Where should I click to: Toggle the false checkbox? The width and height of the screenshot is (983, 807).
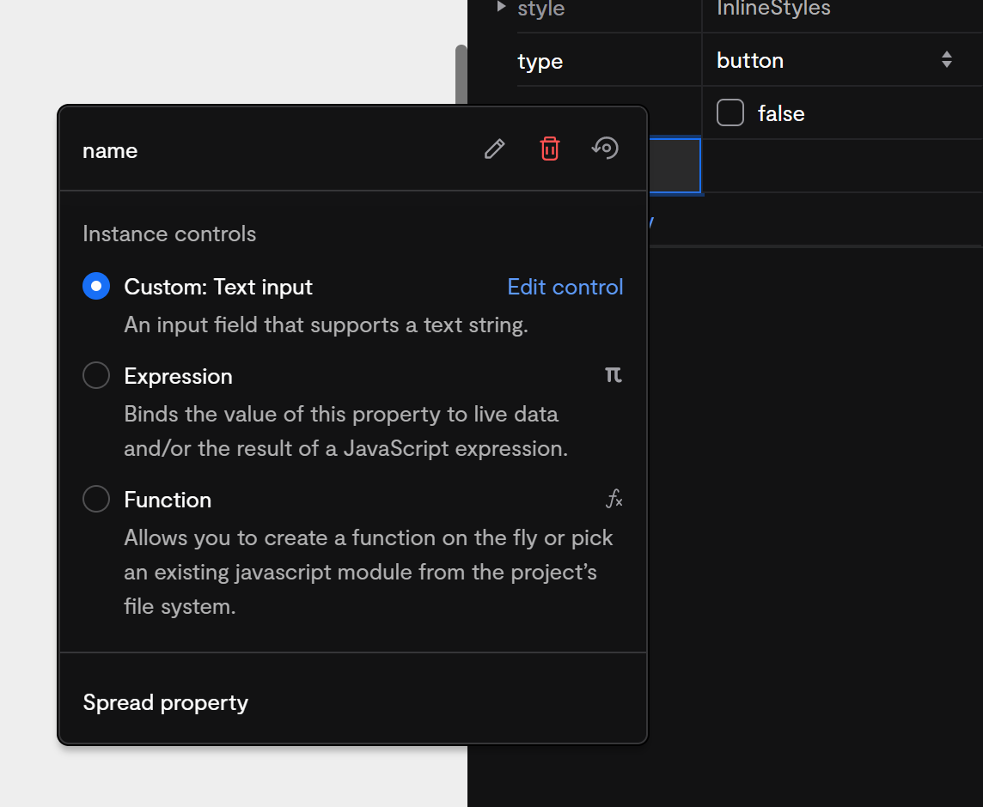(x=730, y=112)
